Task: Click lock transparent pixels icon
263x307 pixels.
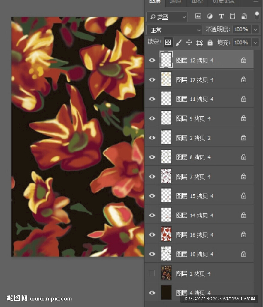Action: pos(168,42)
